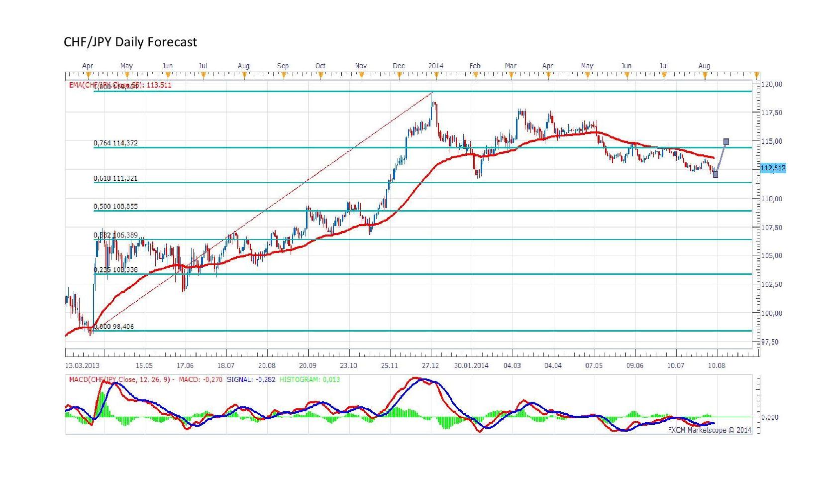The width and height of the screenshot is (824, 480).
Task: Click the orange marker below Oct
Action: pyautogui.click(x=320, y=75)
